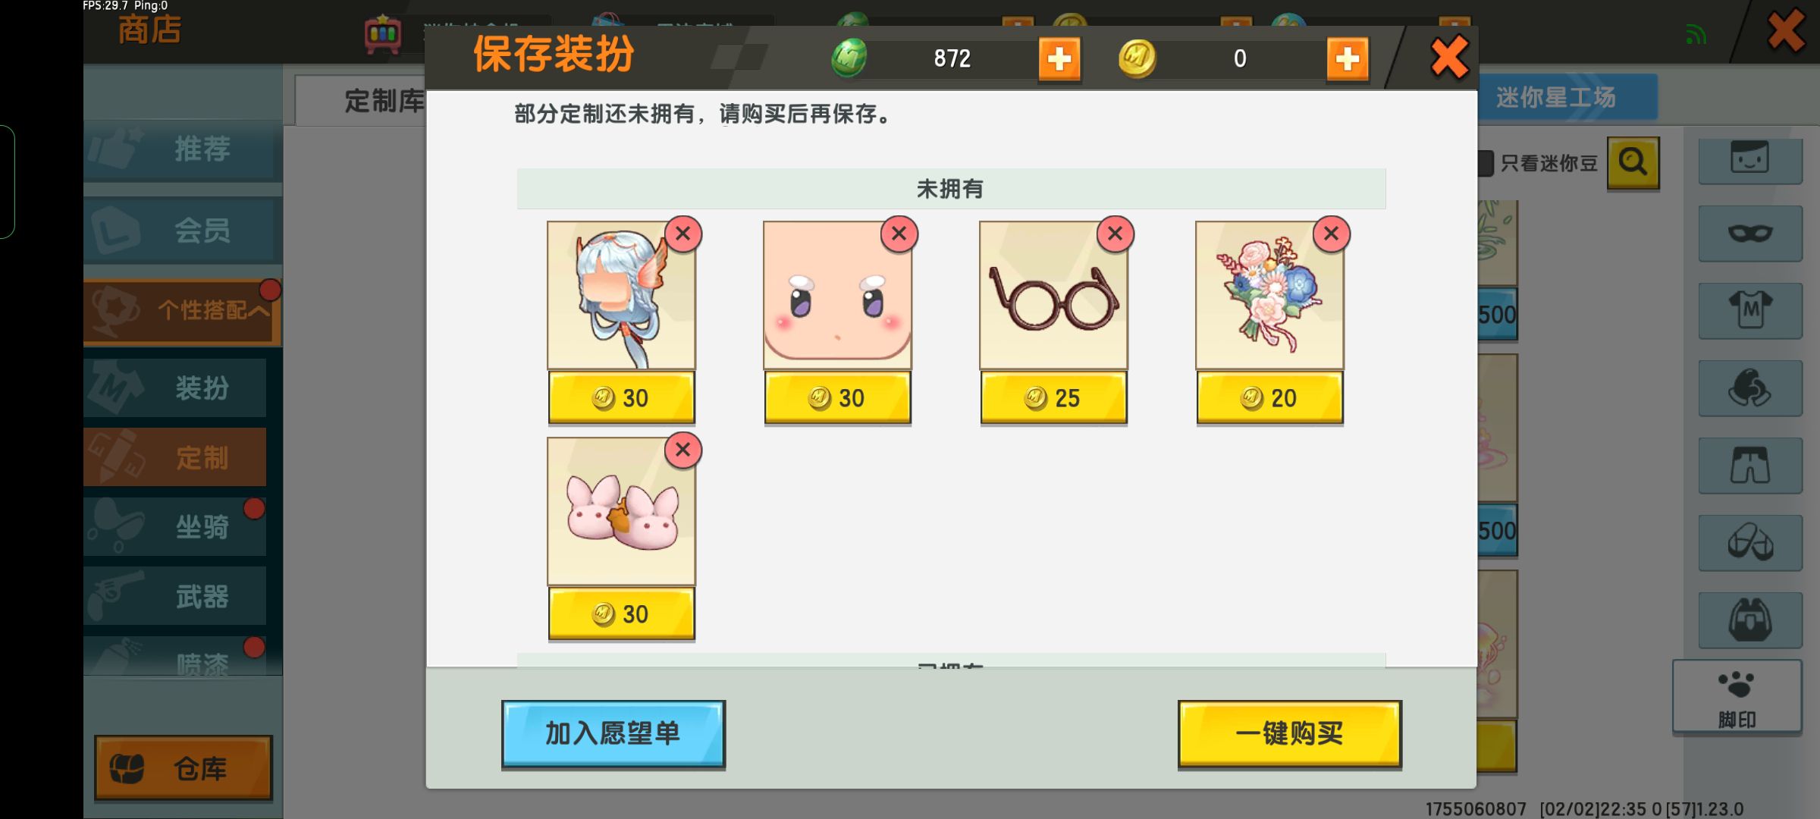1820x819 pixels.
Task: Buy glasses for 25 coins
Action: click(1053, 397)
